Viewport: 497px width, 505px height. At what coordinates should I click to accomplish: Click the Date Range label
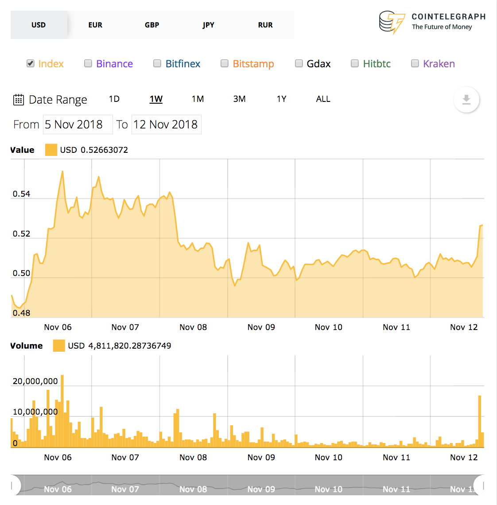[x=58, y=100]
